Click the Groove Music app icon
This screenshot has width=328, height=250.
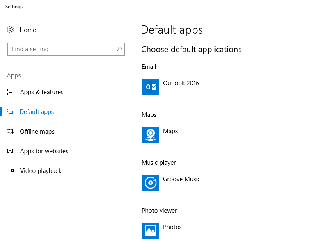click(x=151, y=183)
